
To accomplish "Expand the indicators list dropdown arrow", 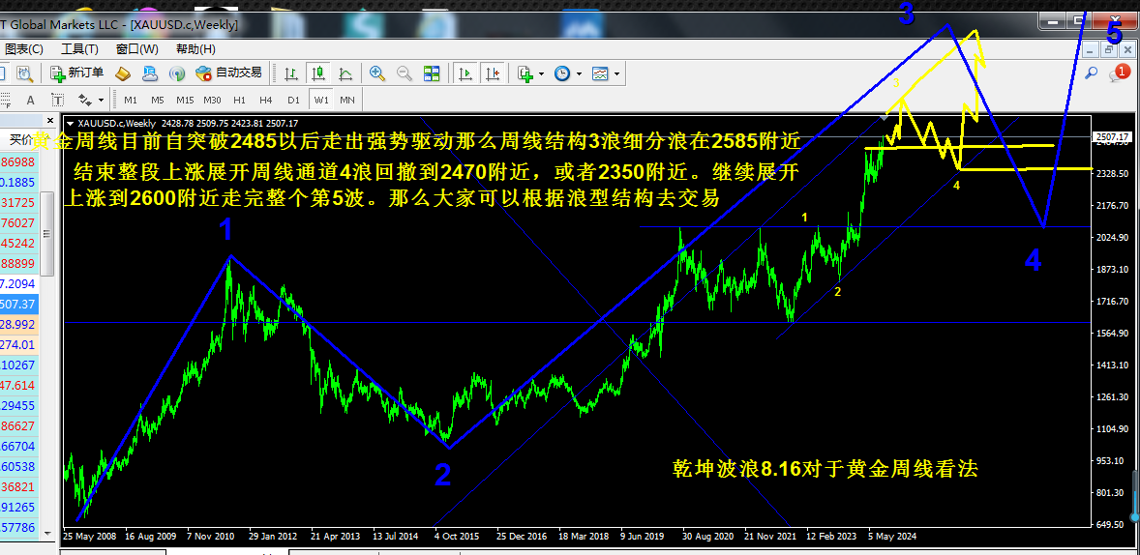I will pyautogui.click(x=542, y=74).
